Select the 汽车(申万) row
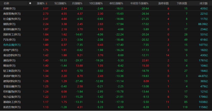The image size is (212, 111). click(x=106, y=40)
